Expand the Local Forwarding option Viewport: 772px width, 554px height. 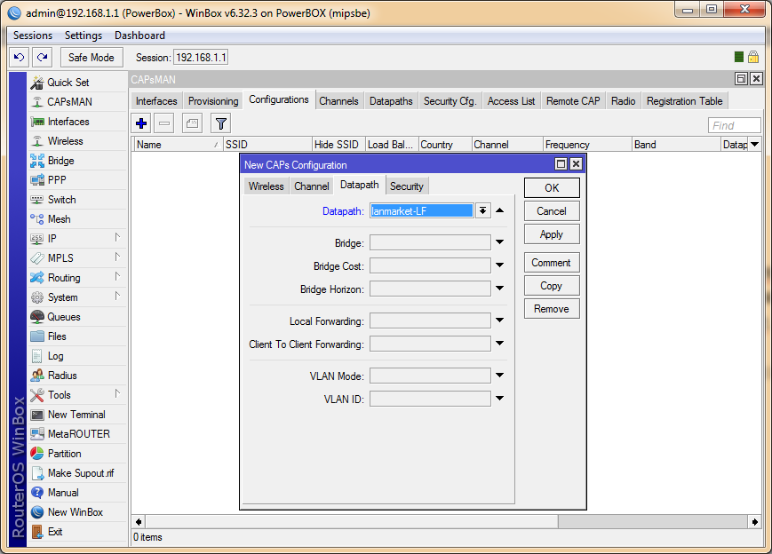click(x=499, y=321)
